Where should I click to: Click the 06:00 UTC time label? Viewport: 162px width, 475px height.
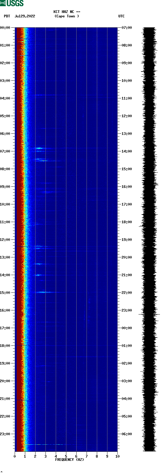(127, 434)
